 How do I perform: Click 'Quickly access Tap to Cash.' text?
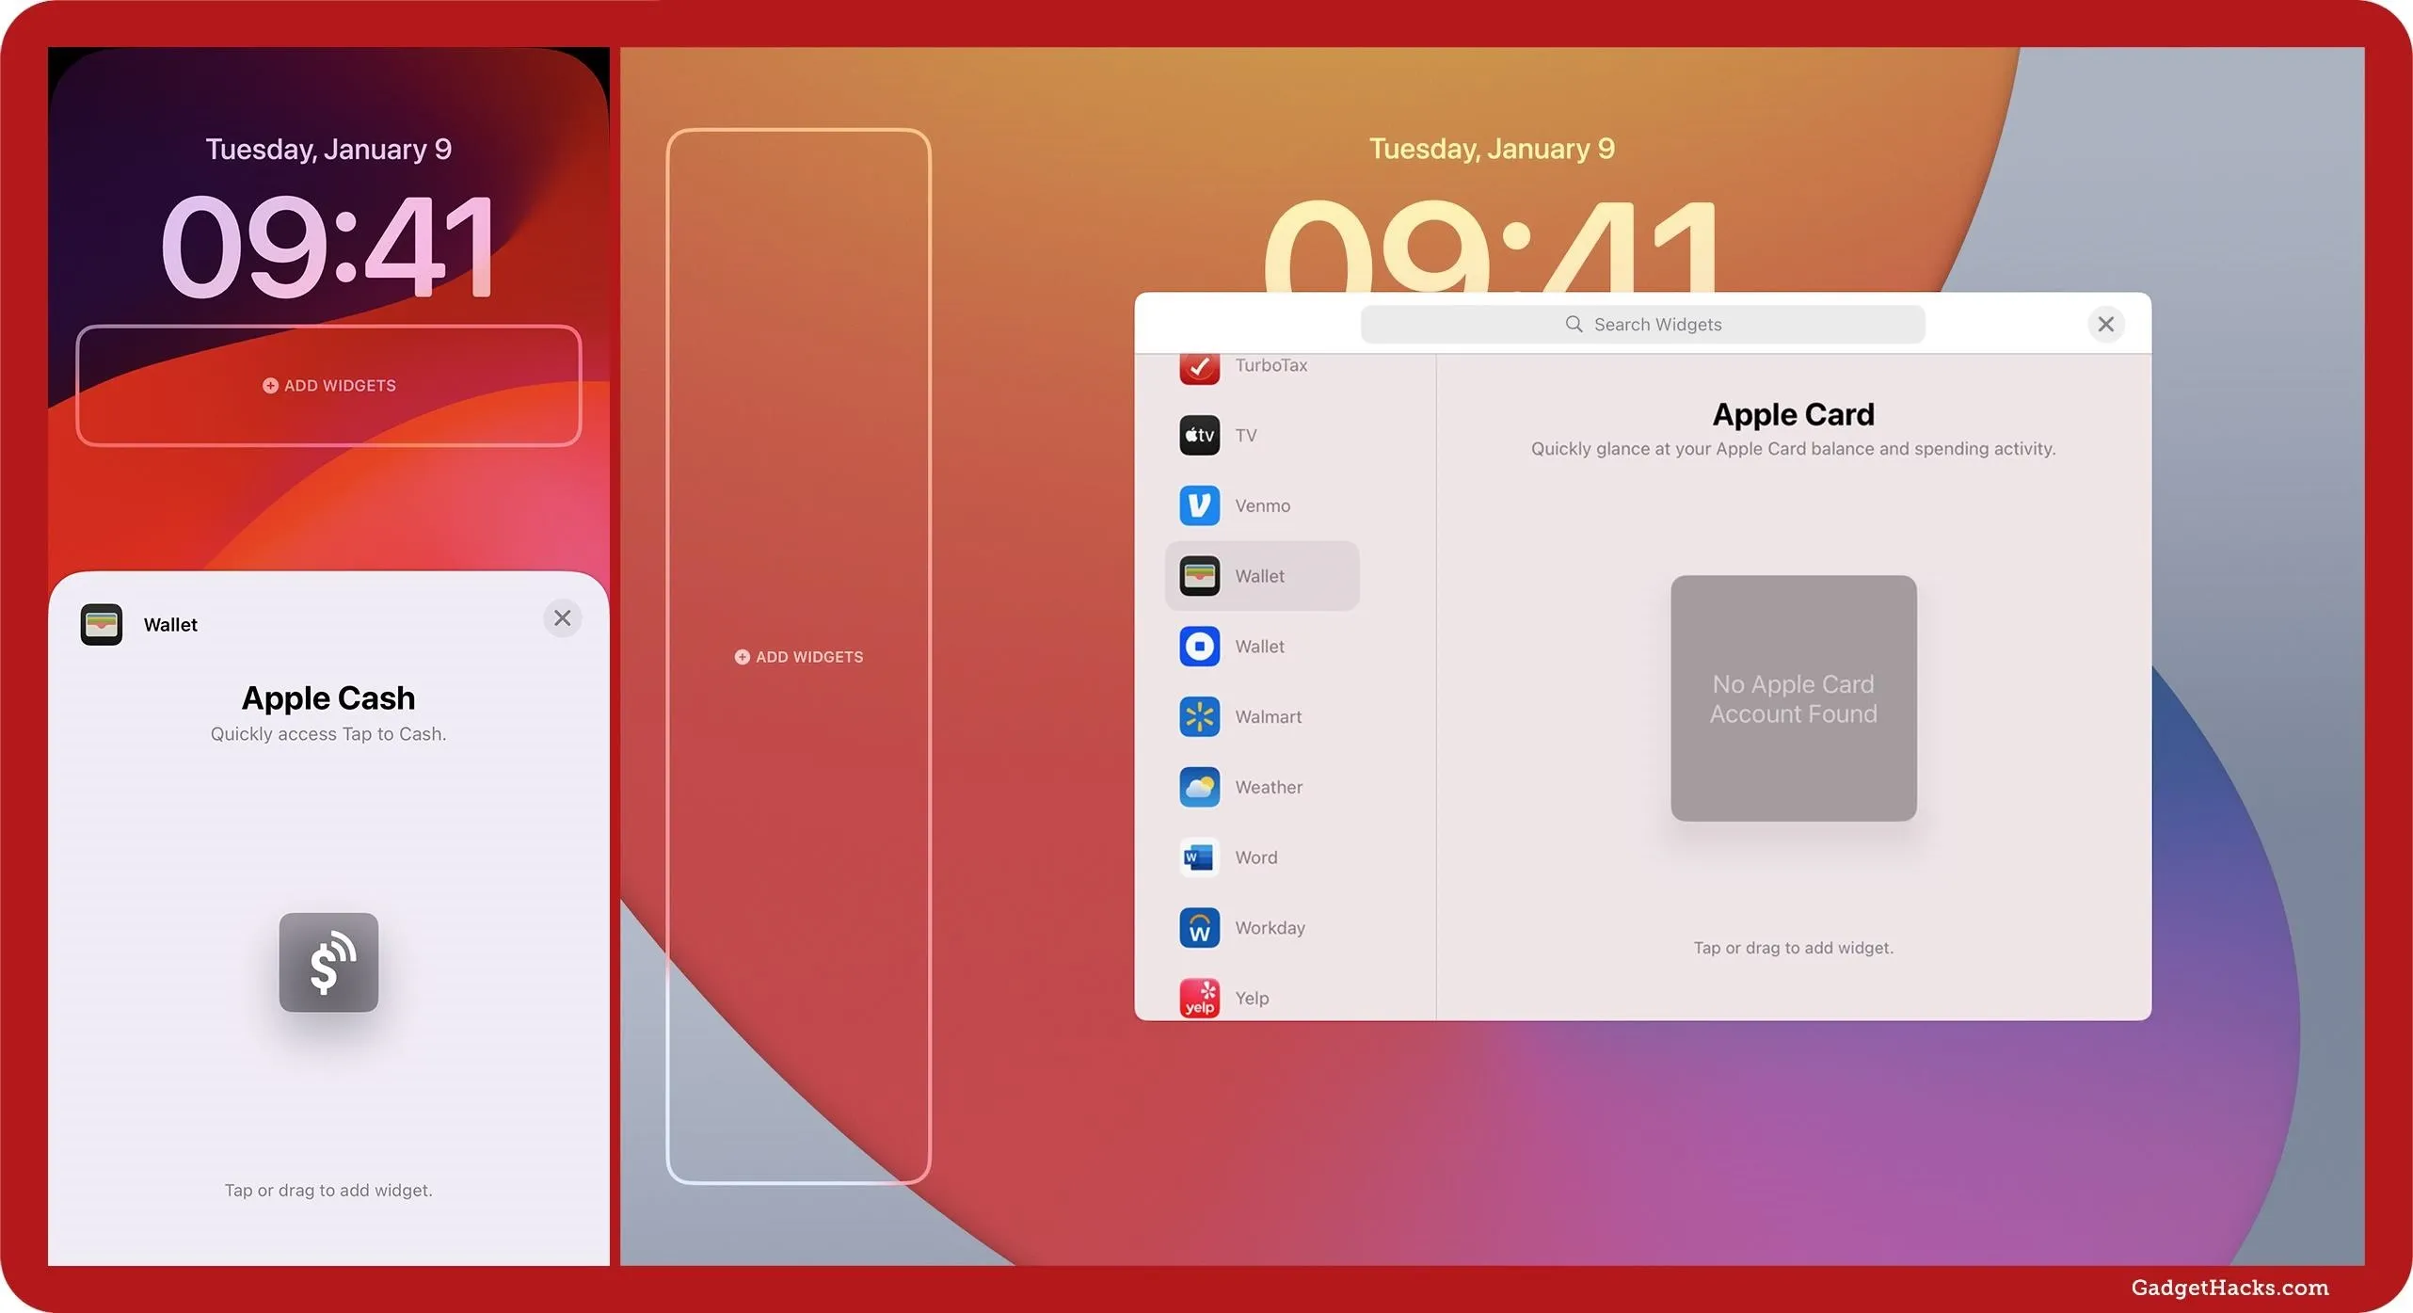point(328,734)
